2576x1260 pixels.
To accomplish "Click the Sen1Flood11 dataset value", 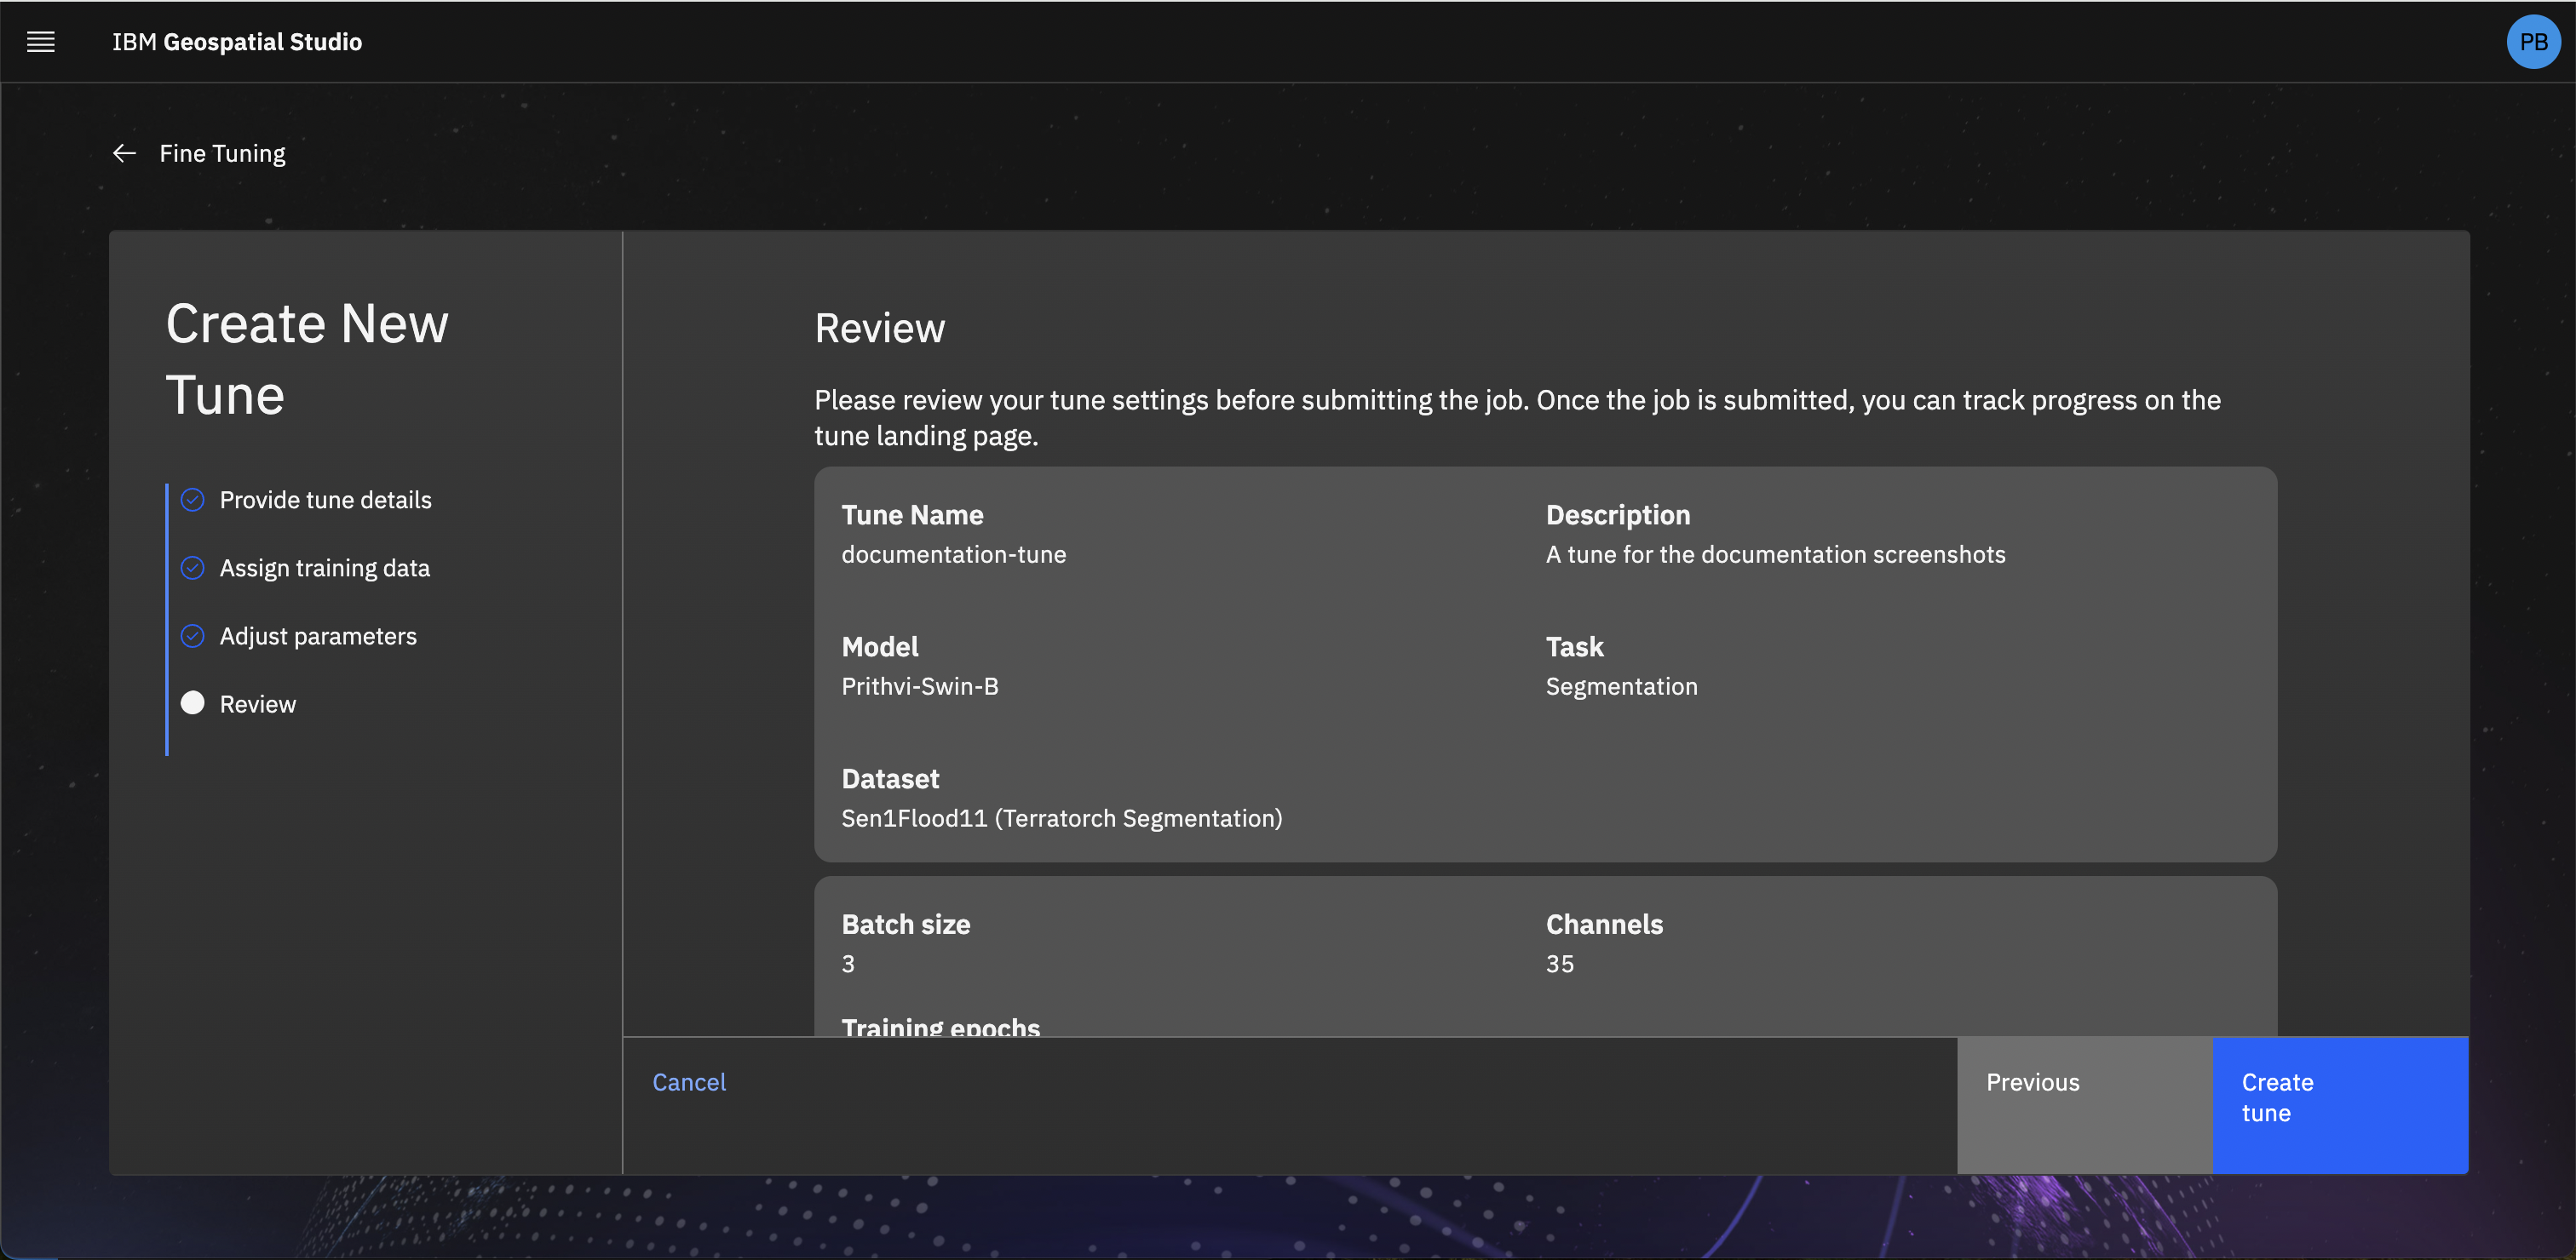I will [x=1061, y=818].
